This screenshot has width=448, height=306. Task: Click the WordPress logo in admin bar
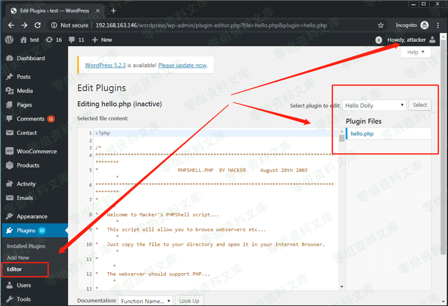pyautogui.click(x=9, y=40)
